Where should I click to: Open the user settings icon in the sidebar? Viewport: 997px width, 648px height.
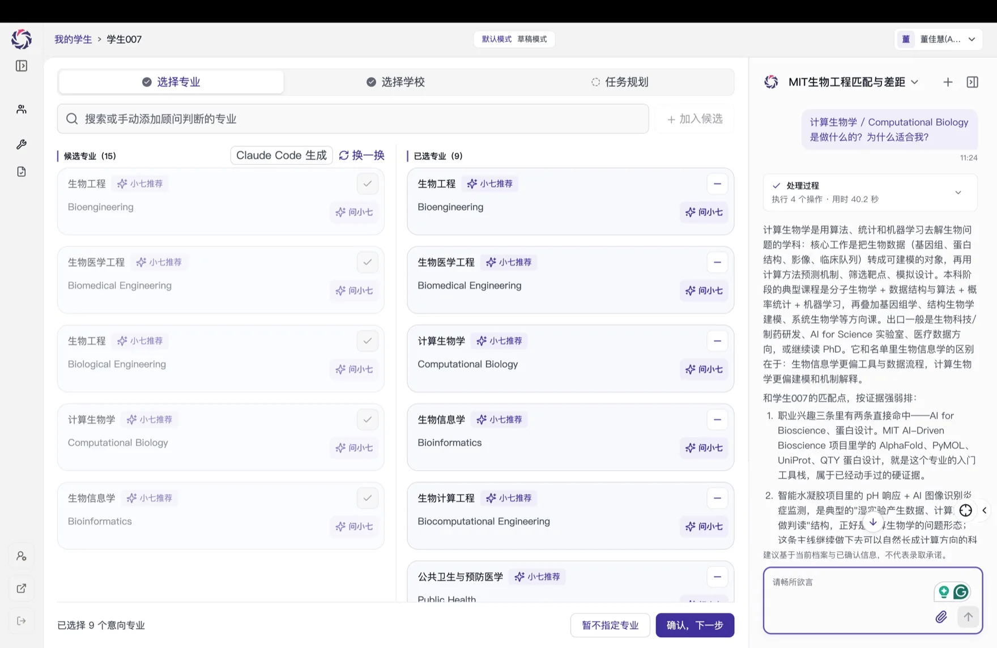(x=22, y=556)
